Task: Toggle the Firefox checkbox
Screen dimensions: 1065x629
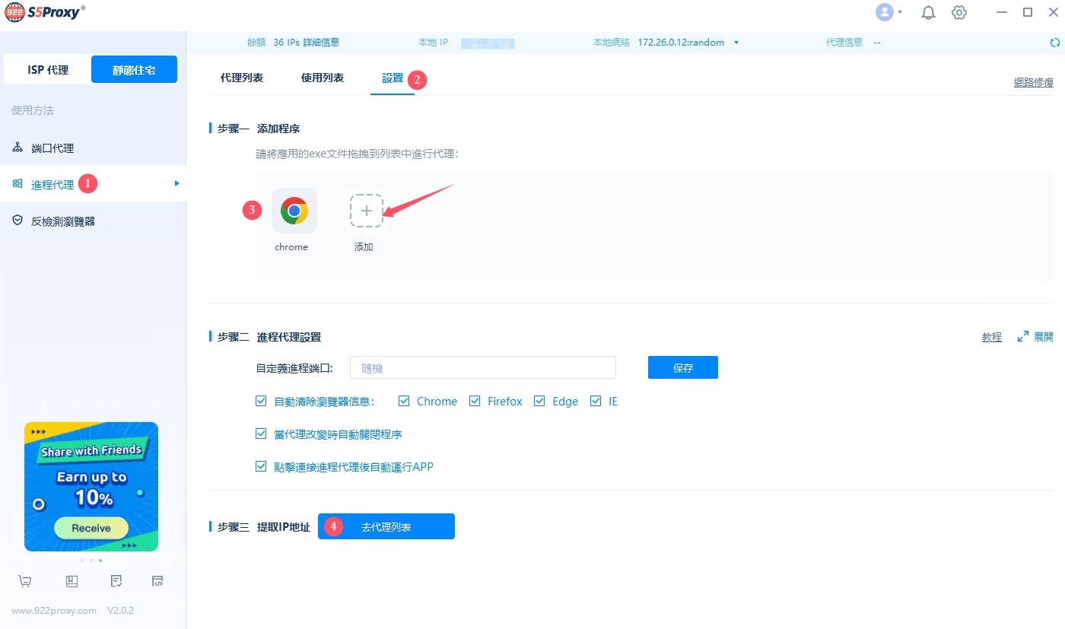Action: 475,401
